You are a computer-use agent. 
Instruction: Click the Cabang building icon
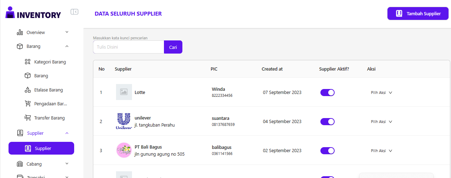[20, 164]
